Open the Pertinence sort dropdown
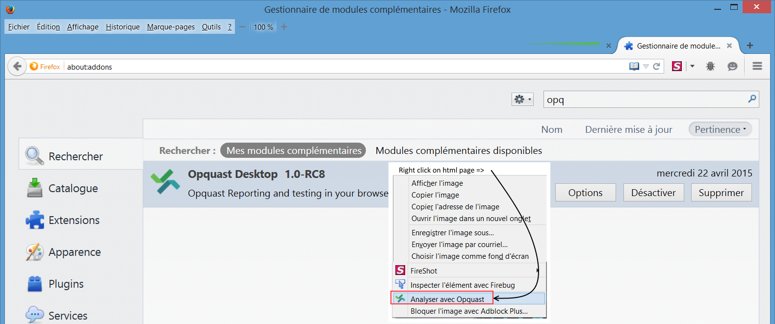 [x=721, y=129]
